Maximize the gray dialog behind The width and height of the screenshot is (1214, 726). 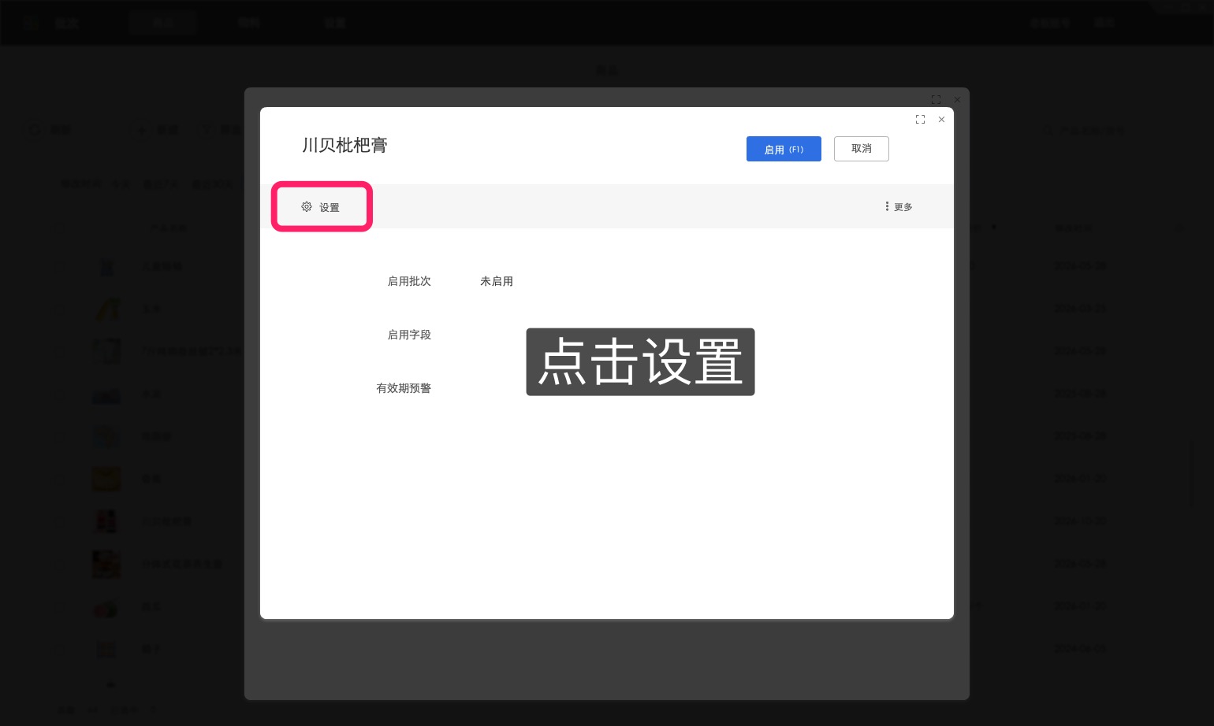[936, 100]
